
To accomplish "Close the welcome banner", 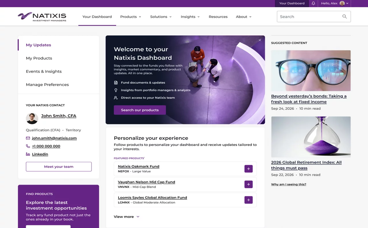I will coord(260,40).
